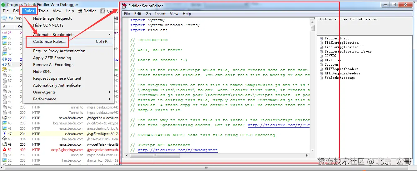The image size is (417, 171).
Task: Toggle Request Japanese Content rule
Action: click(57, 78)
